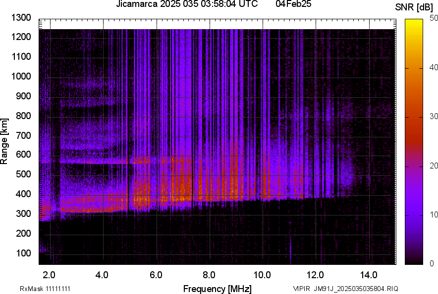The width and height of the screenshot is (438, 294).
Task: Select the 2.0 MHz frequency tick label
Action: point(49,274)
